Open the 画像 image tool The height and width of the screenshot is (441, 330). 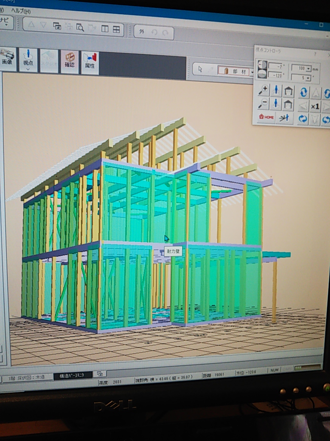(7, 58)
